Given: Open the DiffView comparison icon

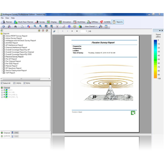Looking at the screenshot, I should coord(89,22).
